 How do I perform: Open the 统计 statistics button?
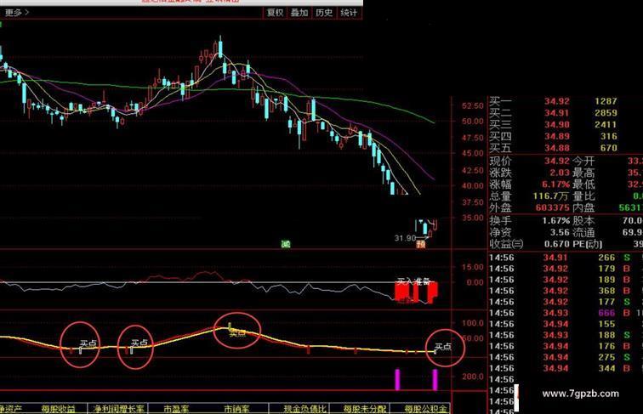click(349, 13)
